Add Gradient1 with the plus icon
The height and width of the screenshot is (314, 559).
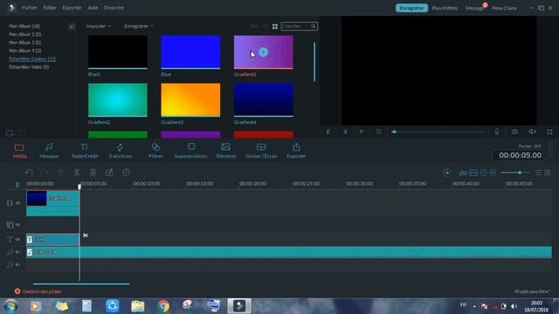click(x=263, y=52)
